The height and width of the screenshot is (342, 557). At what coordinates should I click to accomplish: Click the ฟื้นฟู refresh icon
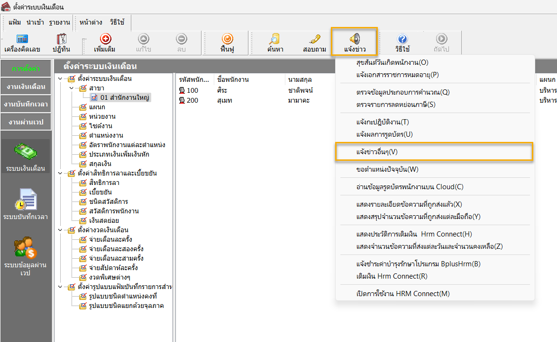(x=227, y=43)
